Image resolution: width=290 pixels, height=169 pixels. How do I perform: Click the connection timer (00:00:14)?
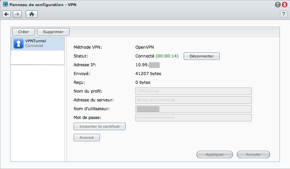tap(167, 56)
